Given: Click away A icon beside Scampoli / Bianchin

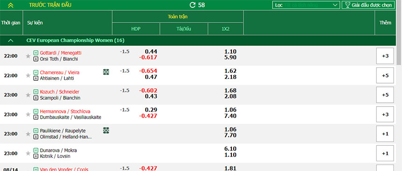Looking at the screenshot, I should click(36, 98).
